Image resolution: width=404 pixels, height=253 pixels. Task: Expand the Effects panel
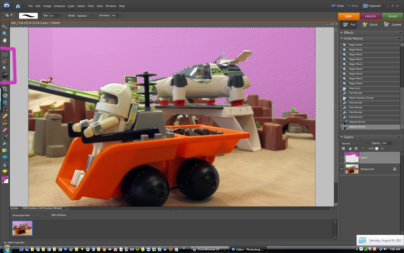(x=349, y=32)
